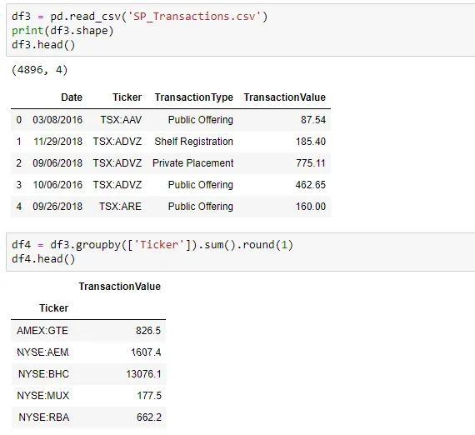Click the 'Shelf Registration' cell
Image resolution: width=475 pixels, height=435 pixels.
tap(194, 142)
